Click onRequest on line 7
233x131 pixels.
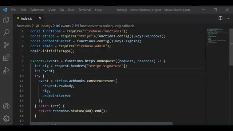click(106, 61)
